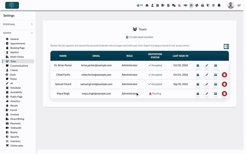The width and height of the screenshot is (246, 154).
Task: Open the teal globe icon in top bar
Action: 213,5
